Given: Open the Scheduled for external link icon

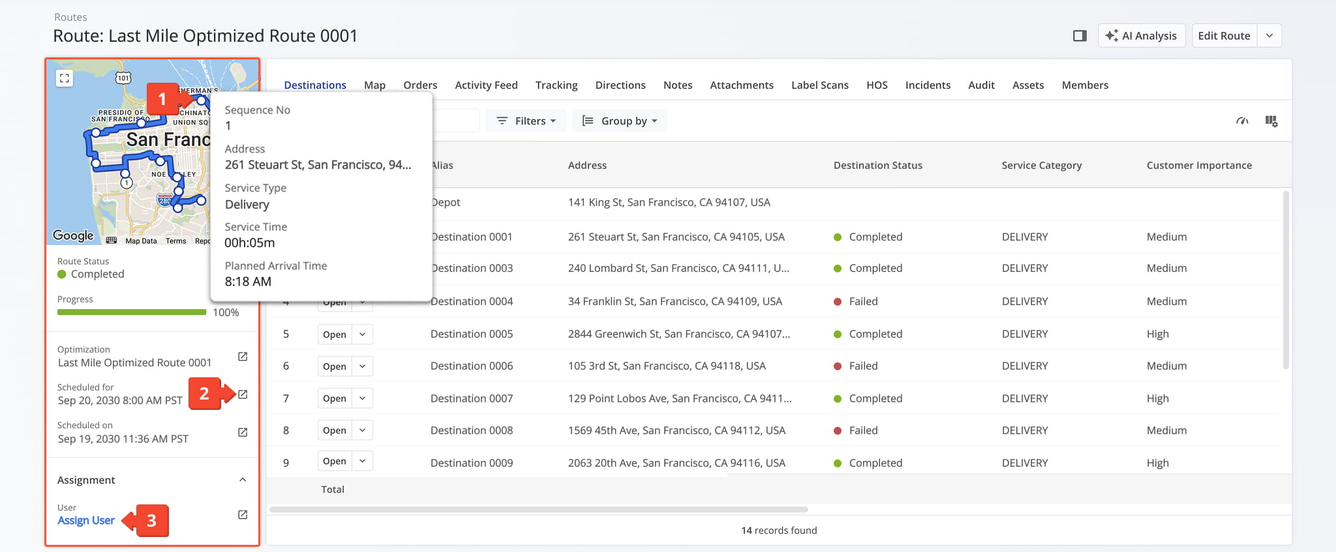Looking at the screenshot, I should 243,394.
